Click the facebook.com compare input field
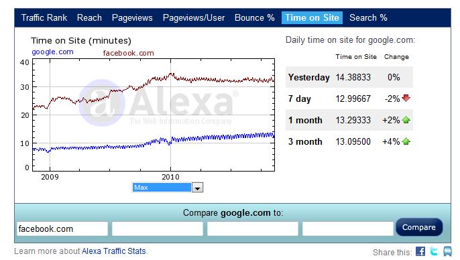Screen dimensions: 460x260 click(x=62, y=229)
